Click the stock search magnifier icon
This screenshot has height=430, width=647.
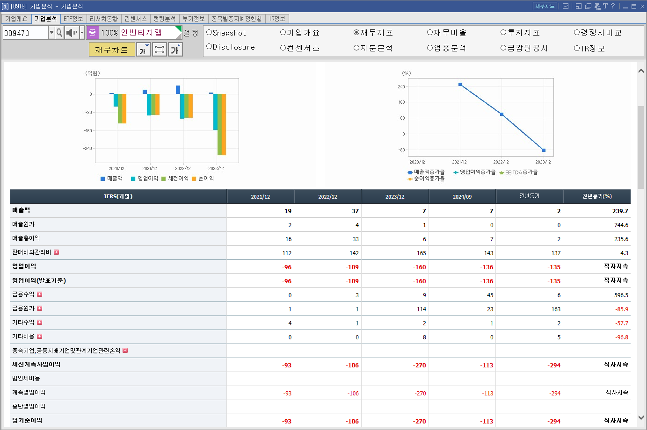coord(59,33)
